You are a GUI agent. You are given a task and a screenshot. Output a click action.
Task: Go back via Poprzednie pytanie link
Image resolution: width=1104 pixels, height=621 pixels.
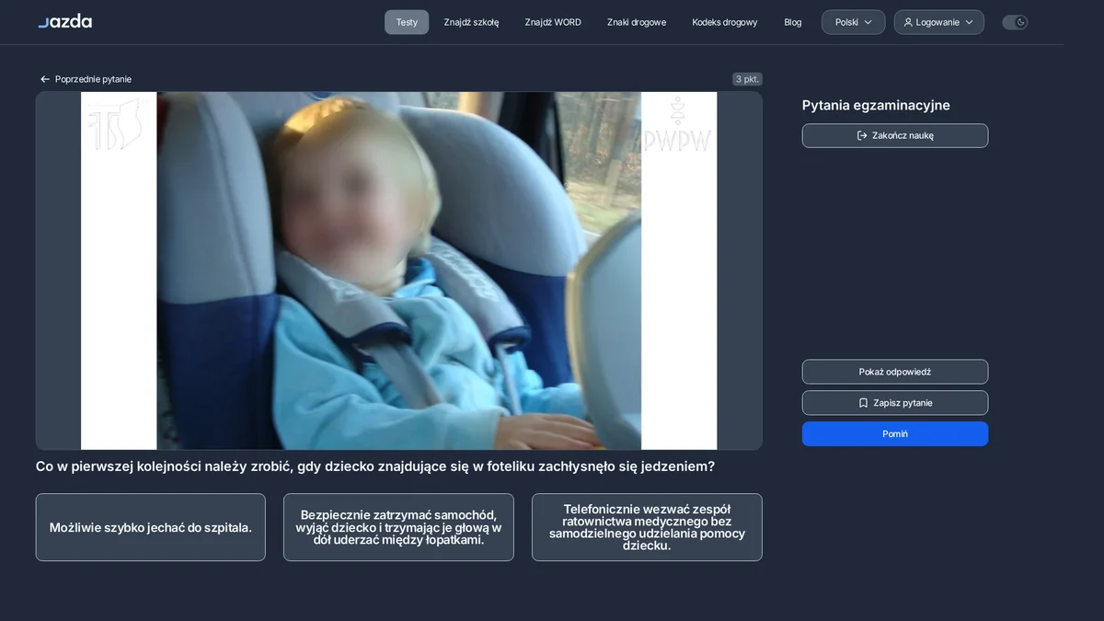86,79
